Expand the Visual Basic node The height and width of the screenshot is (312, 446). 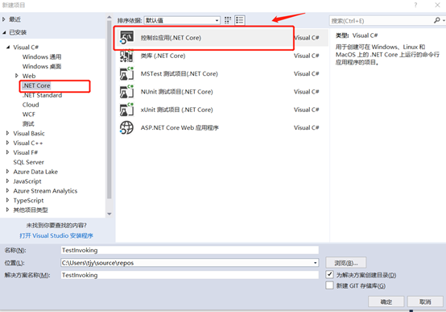8,133
